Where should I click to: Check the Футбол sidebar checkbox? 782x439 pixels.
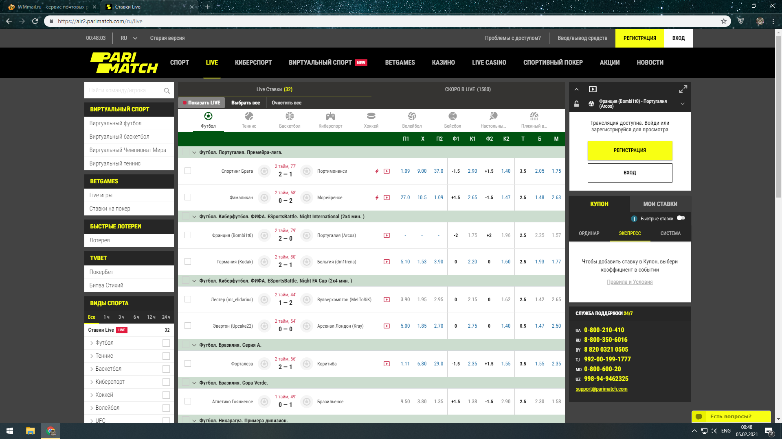coord(166,343)
